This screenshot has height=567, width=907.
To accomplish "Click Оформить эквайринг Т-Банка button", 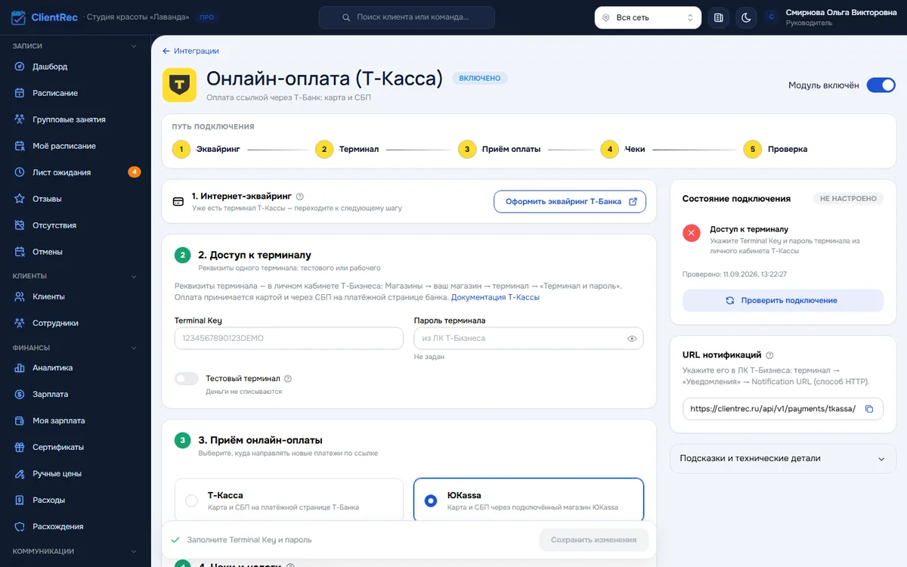I will [x=570, y=202].
